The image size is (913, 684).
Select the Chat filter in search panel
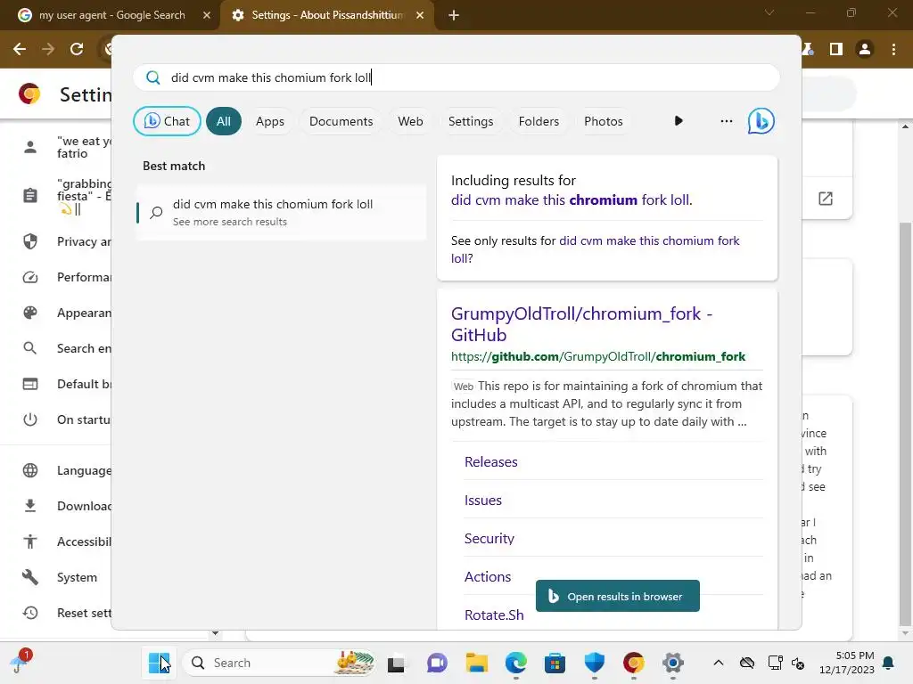click(x=167, y=121)
